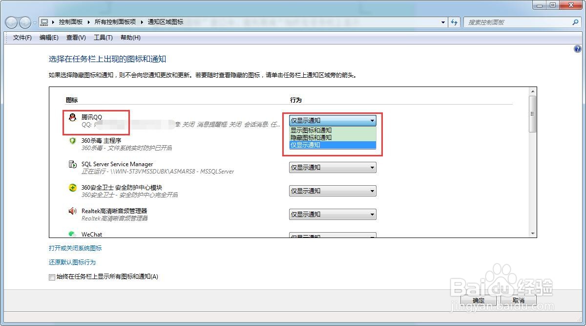Toggle 始终在任务栏上显示所有图标和通知 checkbox
The width and height of the screenshot is (586, 326).
[x=52, y=277]
